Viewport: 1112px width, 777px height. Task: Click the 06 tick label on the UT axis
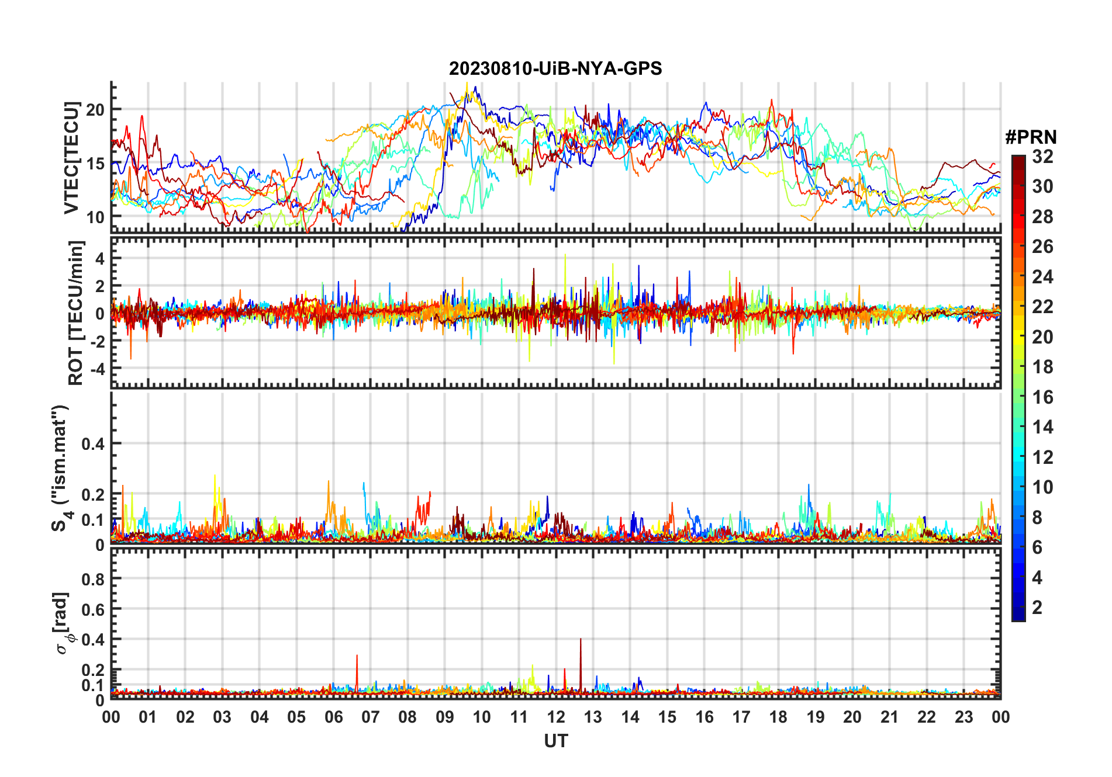[x=333, y=717]
